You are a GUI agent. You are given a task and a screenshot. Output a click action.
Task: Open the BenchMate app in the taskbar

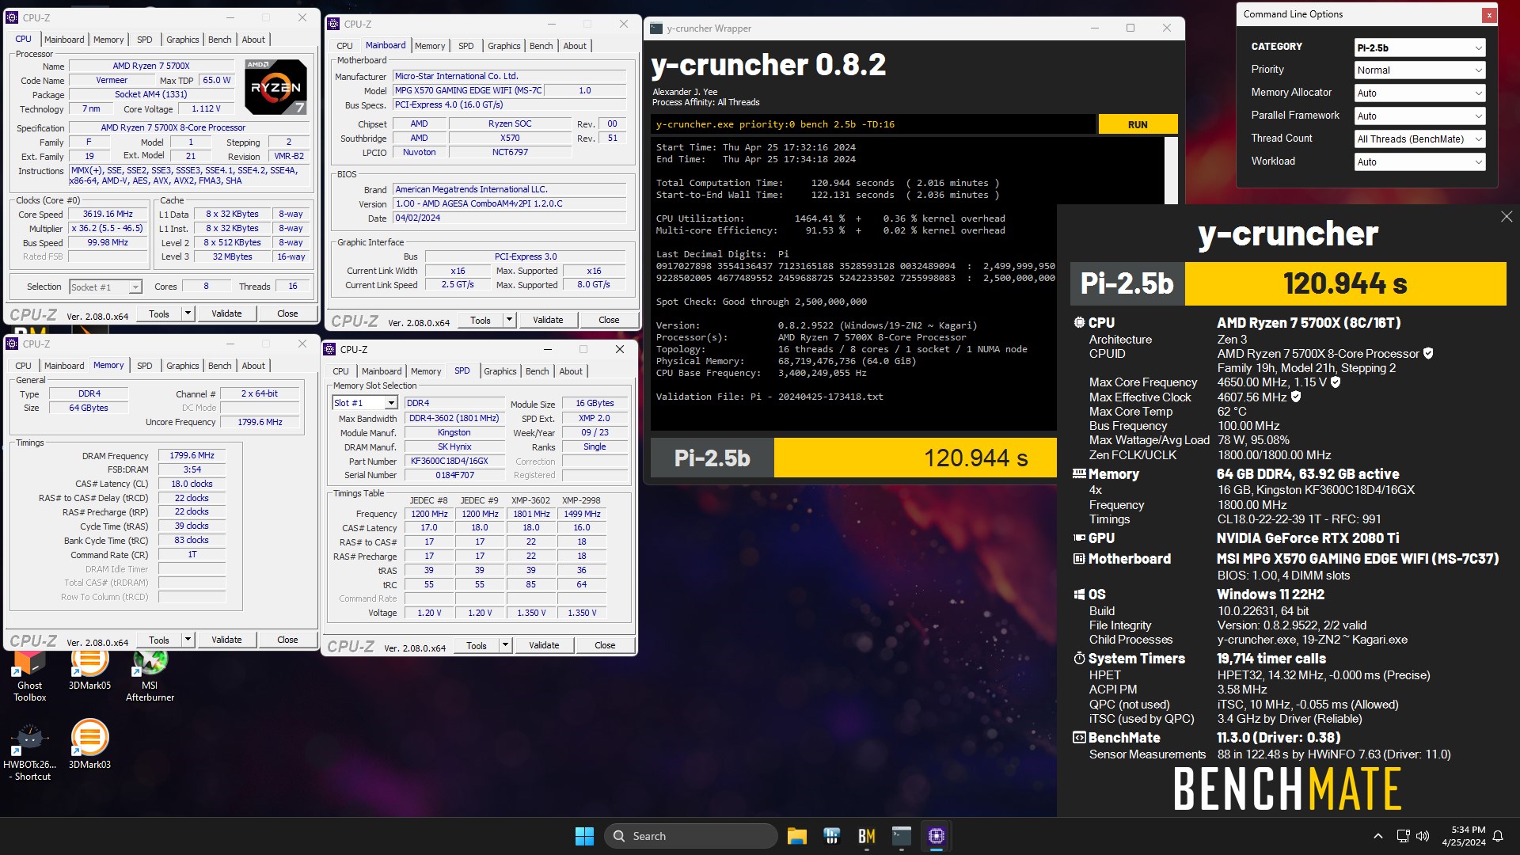[866, 836]
